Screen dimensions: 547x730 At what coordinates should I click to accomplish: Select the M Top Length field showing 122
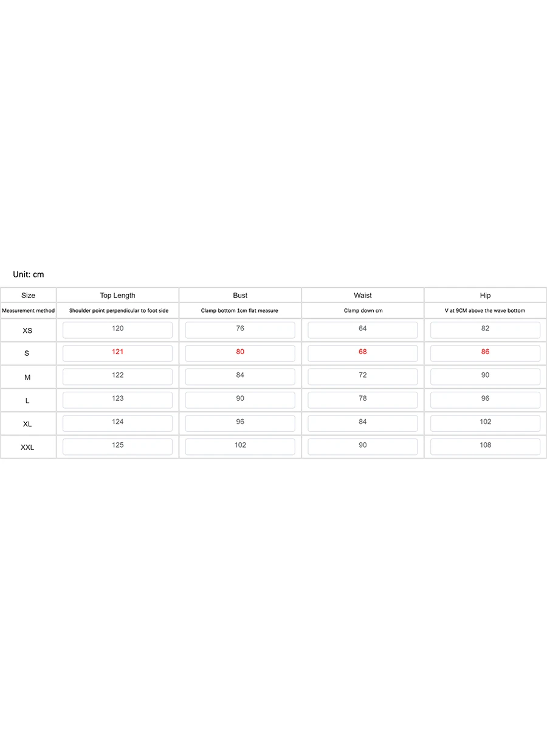[117, 376]
